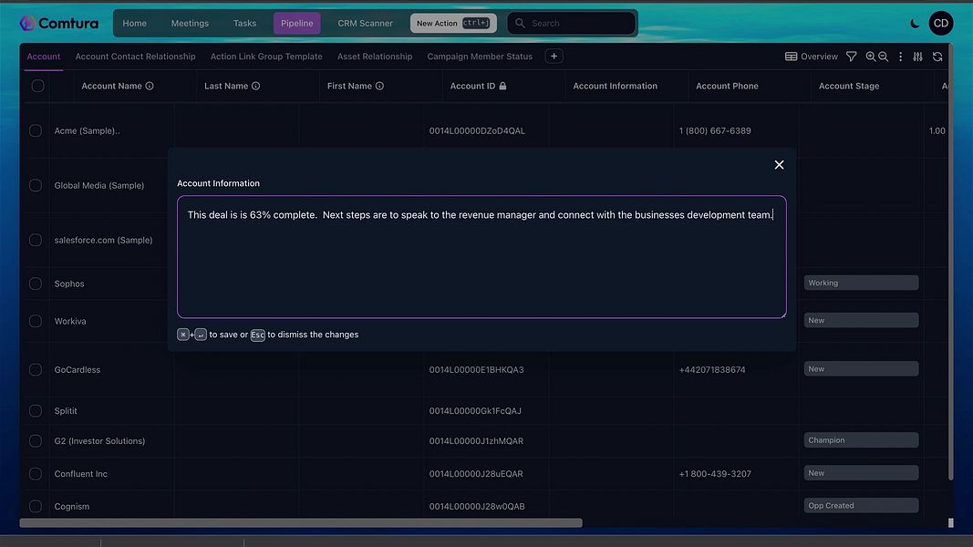
Task: Select the Acme (Sample) row checkbox
Action: (x=36, y=131)
